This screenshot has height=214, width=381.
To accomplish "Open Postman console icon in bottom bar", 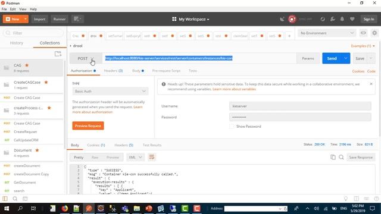I will click(25, 199).
